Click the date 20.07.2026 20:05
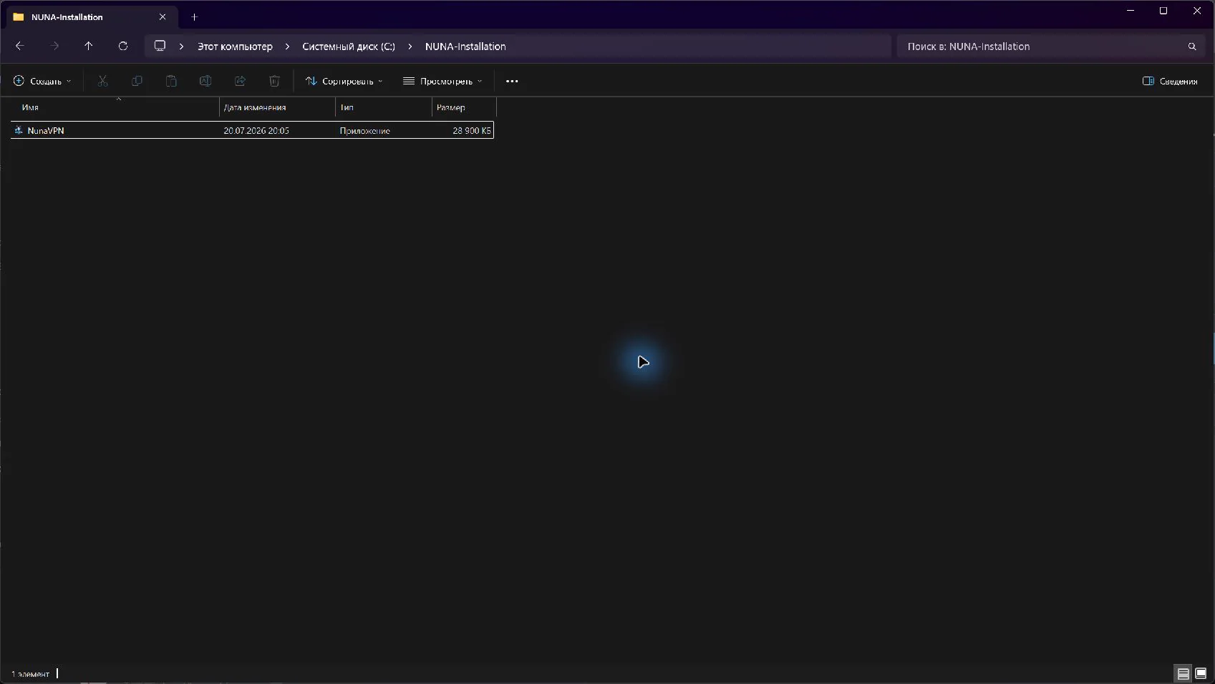Viewport: 1215px width, 684px height. click(x=256, y=130)
